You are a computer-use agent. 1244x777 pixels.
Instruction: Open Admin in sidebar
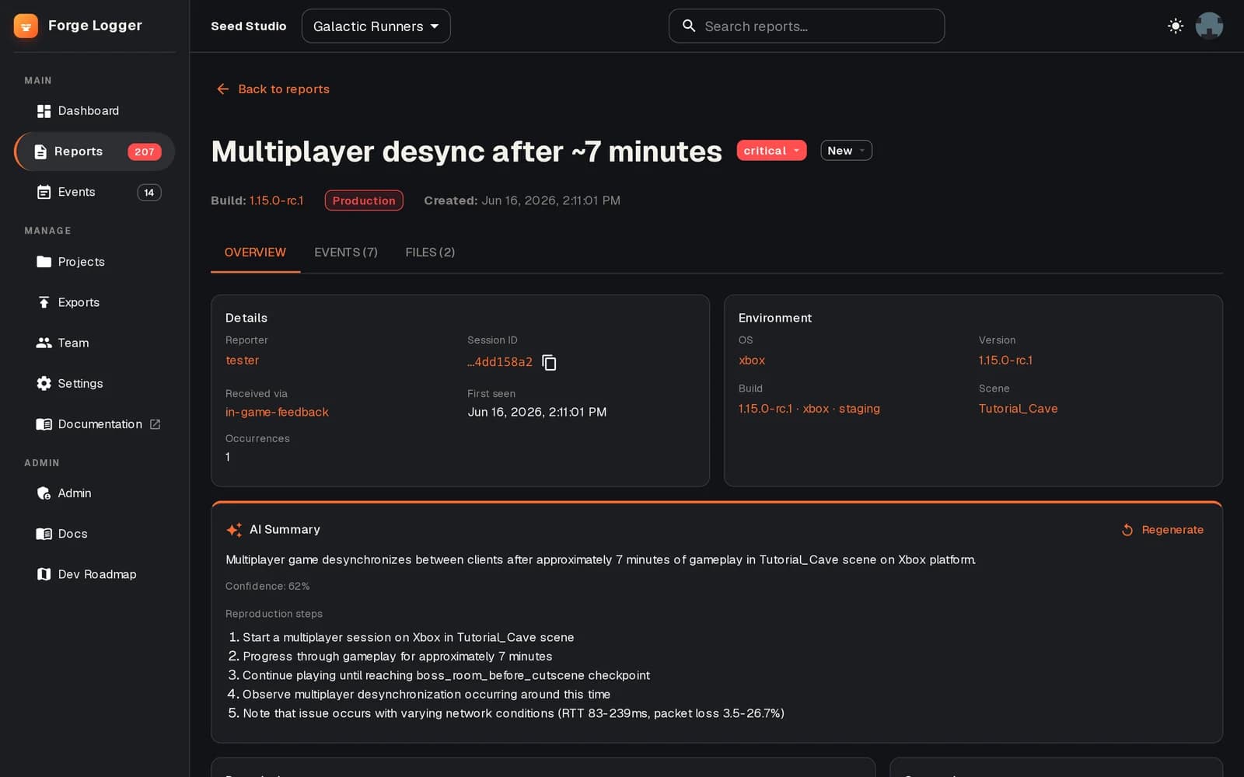click(x=94, y=493)
